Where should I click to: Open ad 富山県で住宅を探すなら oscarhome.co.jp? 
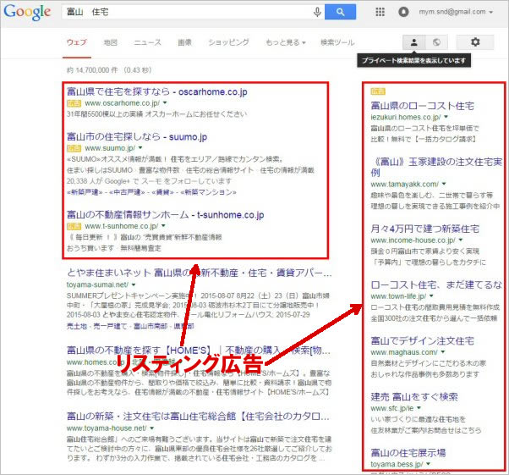[156, 91]
